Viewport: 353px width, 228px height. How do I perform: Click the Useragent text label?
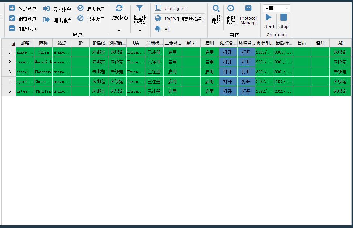[175, 9]
